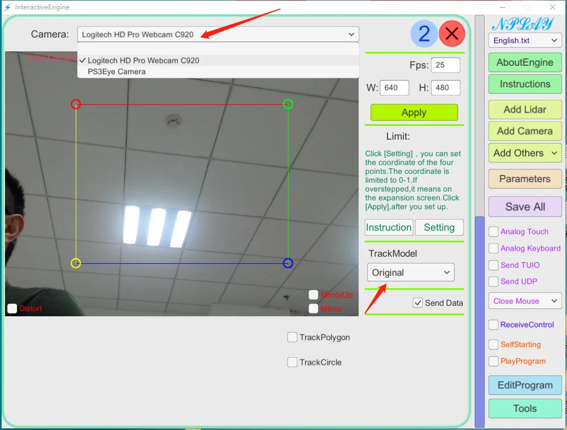Click the InteractiveEngine lightning logo in title bar
Screen dimensions: 567x430
(x=8, y=7)
